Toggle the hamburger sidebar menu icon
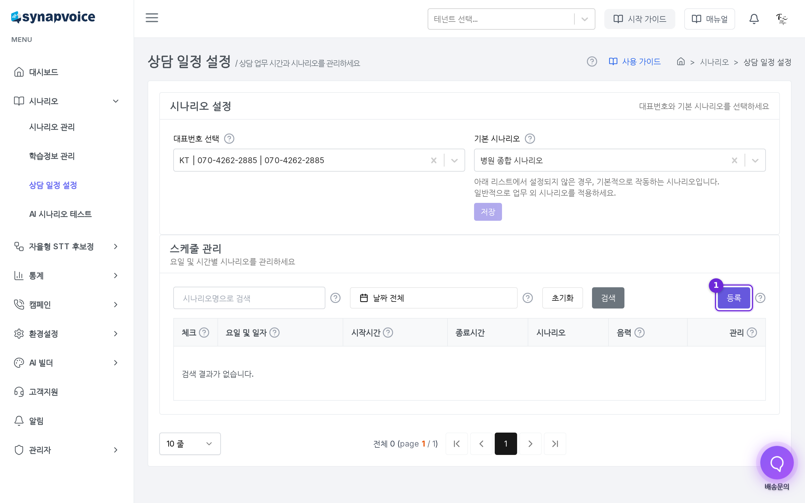This screenshot has height=503, width=805. pyautogui.click(x=152, y=18)
